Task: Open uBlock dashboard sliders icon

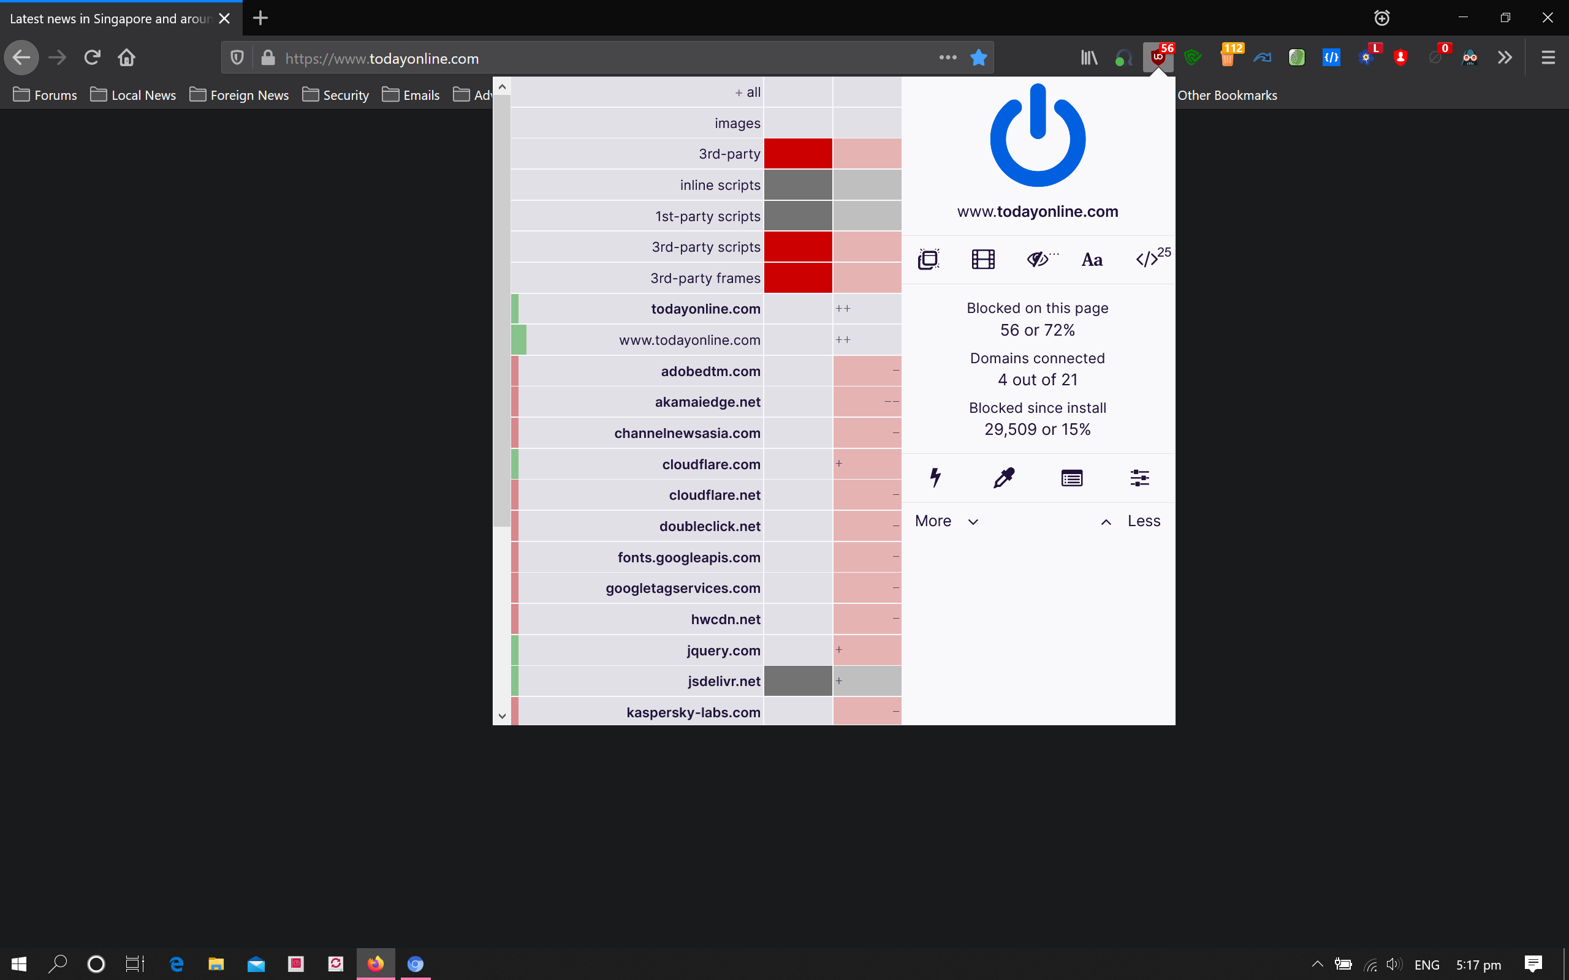Action: click(x=1139, y=478)
